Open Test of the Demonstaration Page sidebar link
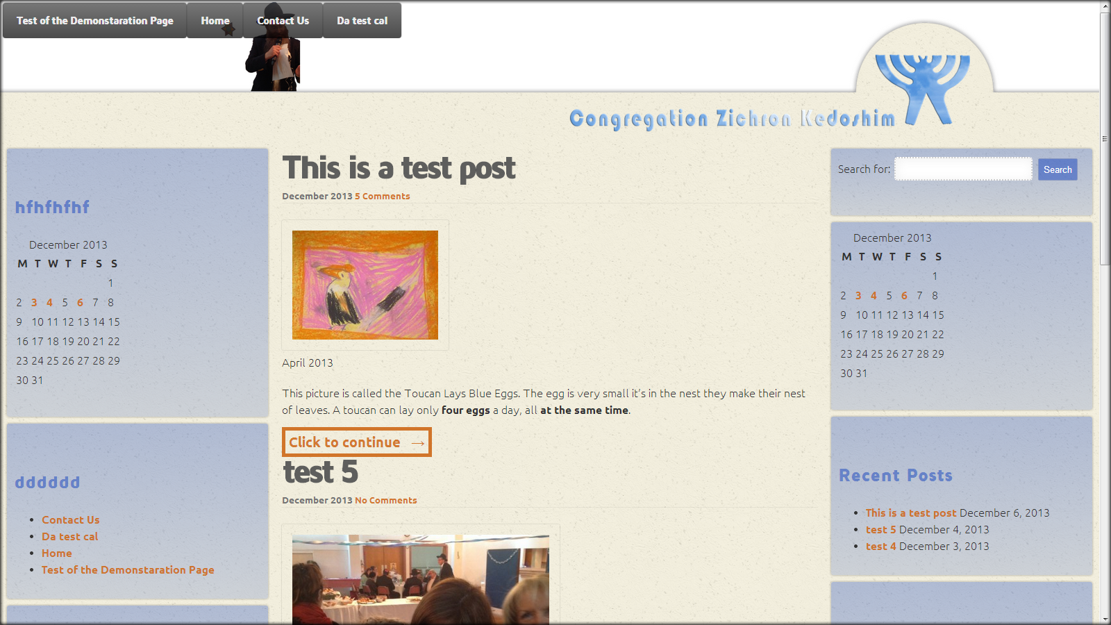The height and width of the screenshot is (625, 1111). click(x=128, y=570)
